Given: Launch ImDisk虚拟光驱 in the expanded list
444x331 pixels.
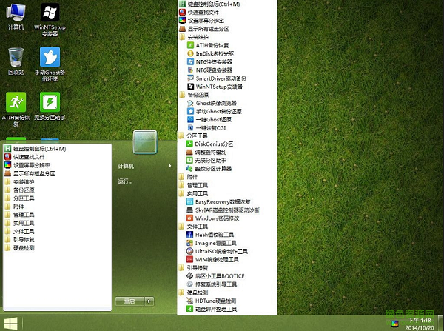Looking at the screenshot, I should click(211, 53).
